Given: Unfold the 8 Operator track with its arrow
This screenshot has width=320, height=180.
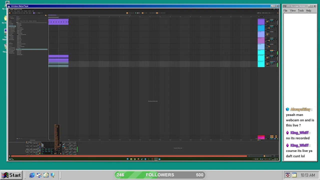Looking at the screenshot, I should pyautogui.click(x=258, y=61).
